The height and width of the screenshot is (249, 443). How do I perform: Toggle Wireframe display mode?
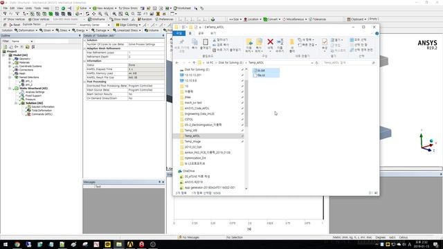96,19
